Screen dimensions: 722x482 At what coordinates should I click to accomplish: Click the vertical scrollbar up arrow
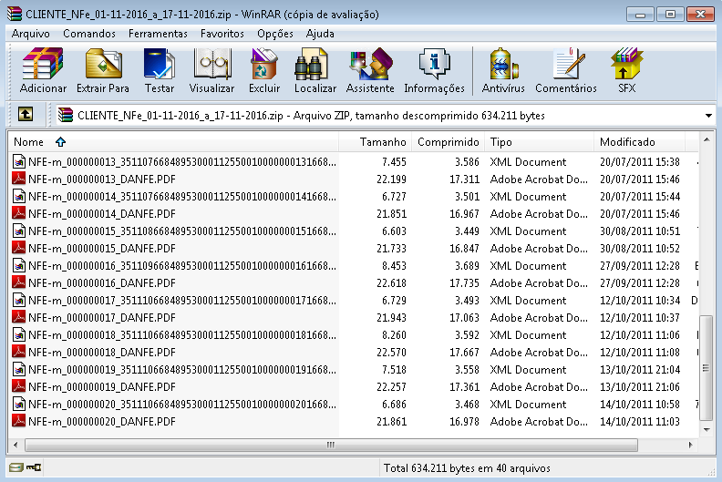pyautogui.click(x=707, y=139)
